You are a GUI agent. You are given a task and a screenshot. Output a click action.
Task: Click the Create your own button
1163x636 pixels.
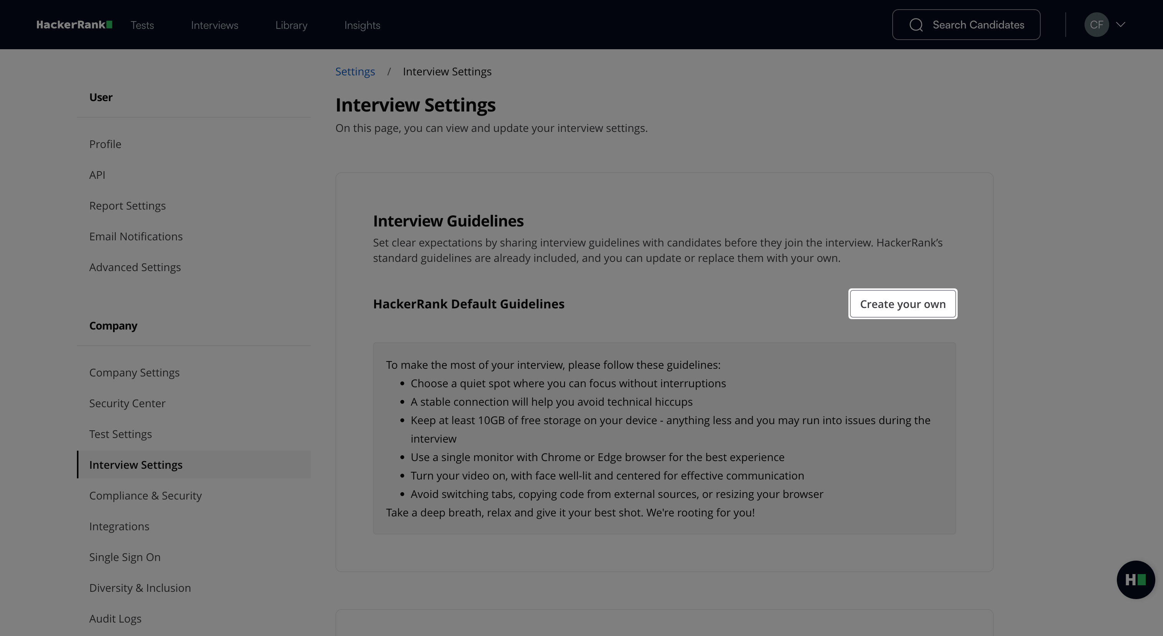coord(903,304)
